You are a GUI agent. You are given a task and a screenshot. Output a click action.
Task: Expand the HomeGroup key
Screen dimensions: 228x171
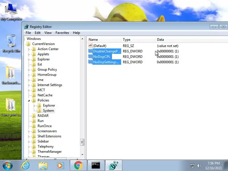click(x=29, y=75)
